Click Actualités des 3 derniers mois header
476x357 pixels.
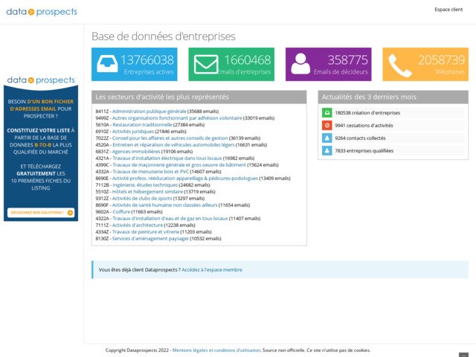click(393, 97)
